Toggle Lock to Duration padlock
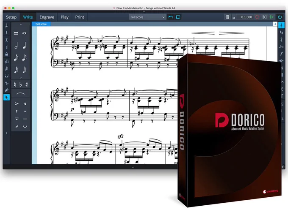Screen dimensions: 288x215 pyautogui.click(x=7, y=54)
